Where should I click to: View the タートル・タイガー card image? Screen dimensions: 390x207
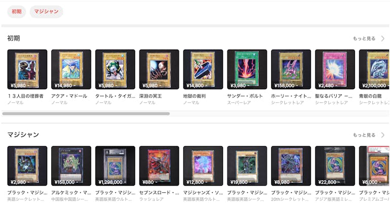point(115,70)
